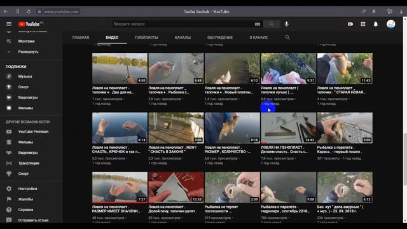Open 'Рыбалка не терпит поспешности' title
This screenshot has width=407, height=229.
click(221, 209)
